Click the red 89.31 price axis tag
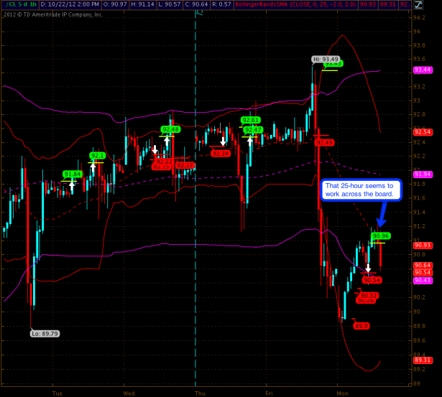The image size is (442, 397). [x=423, y=360]
